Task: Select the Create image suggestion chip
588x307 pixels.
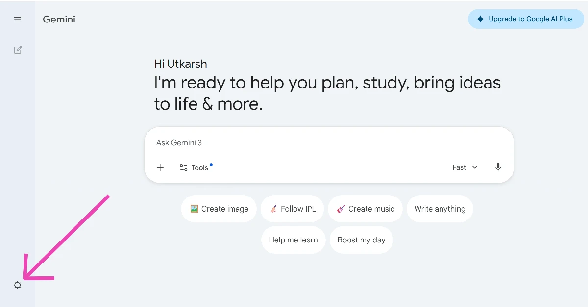Action: (x=219, y=209)
